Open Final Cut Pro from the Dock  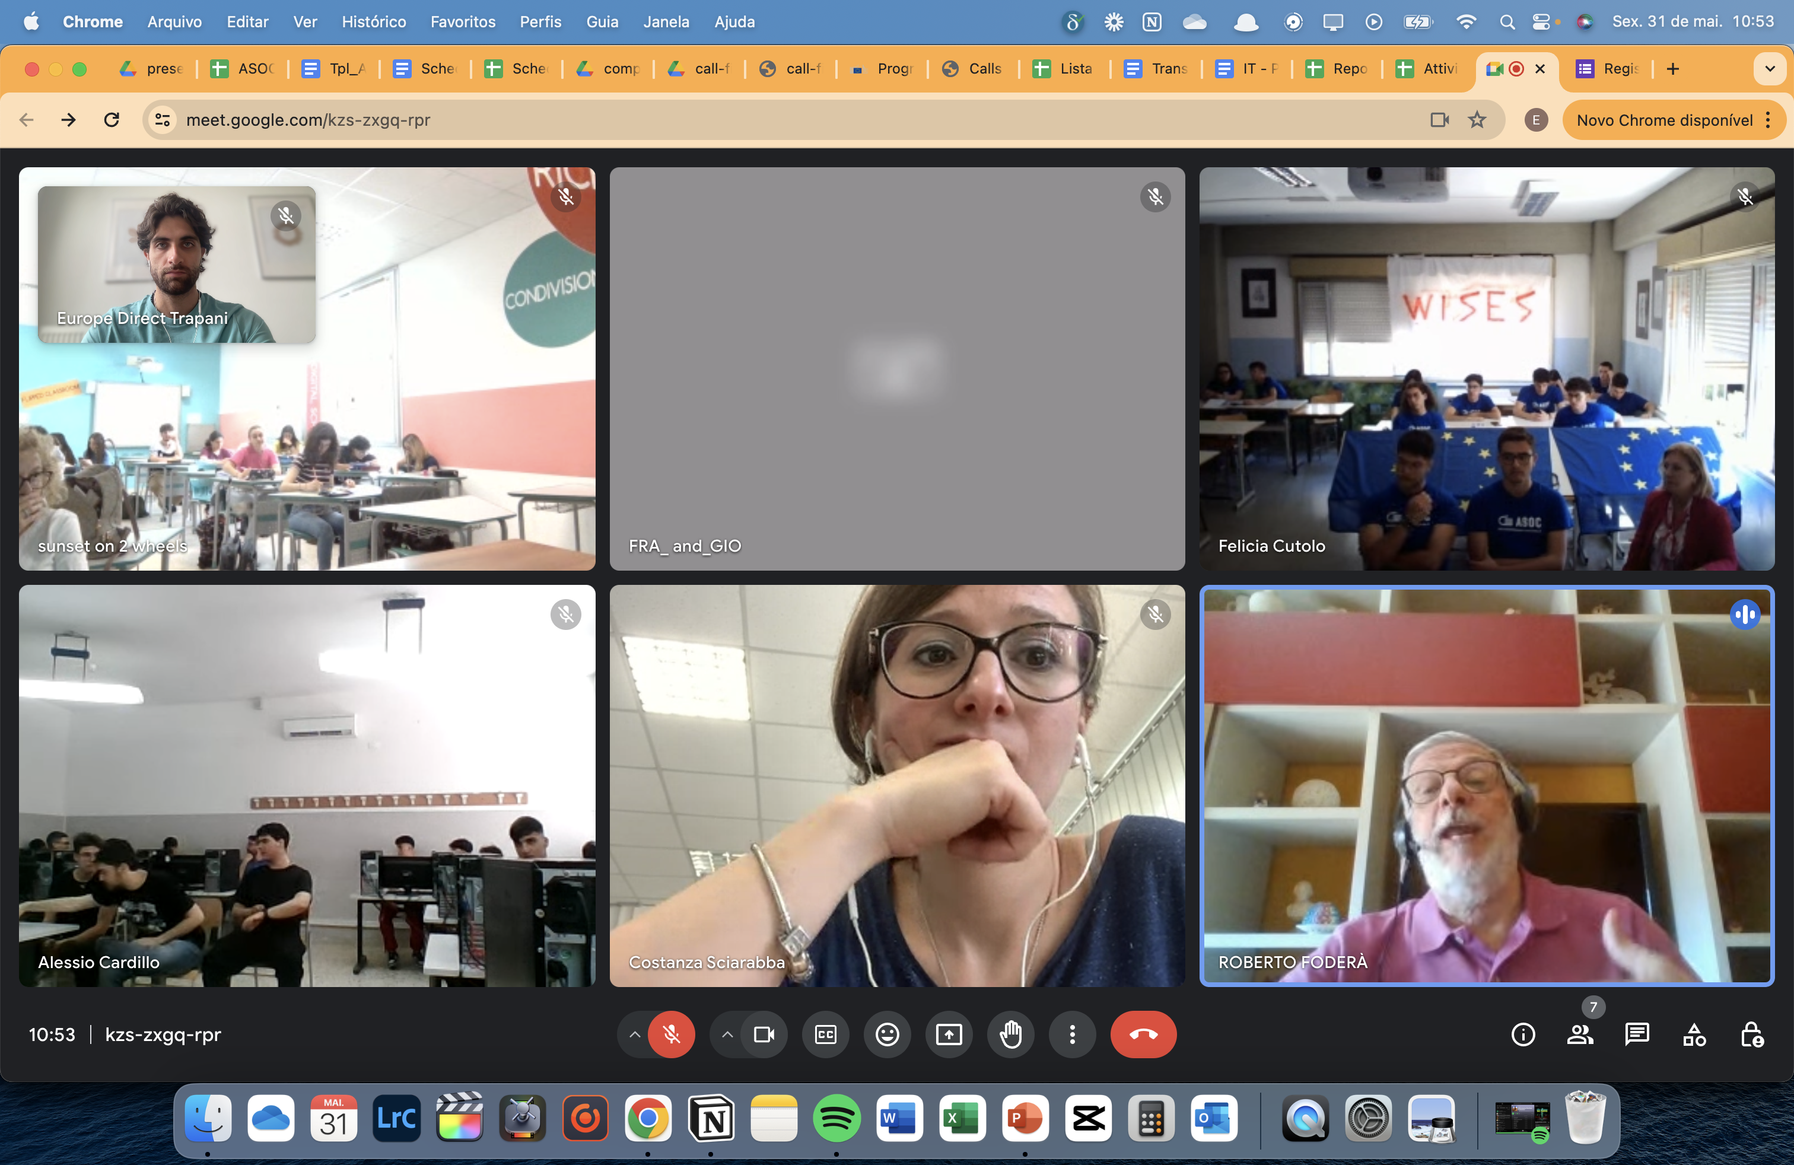(x=459, y=1118)
